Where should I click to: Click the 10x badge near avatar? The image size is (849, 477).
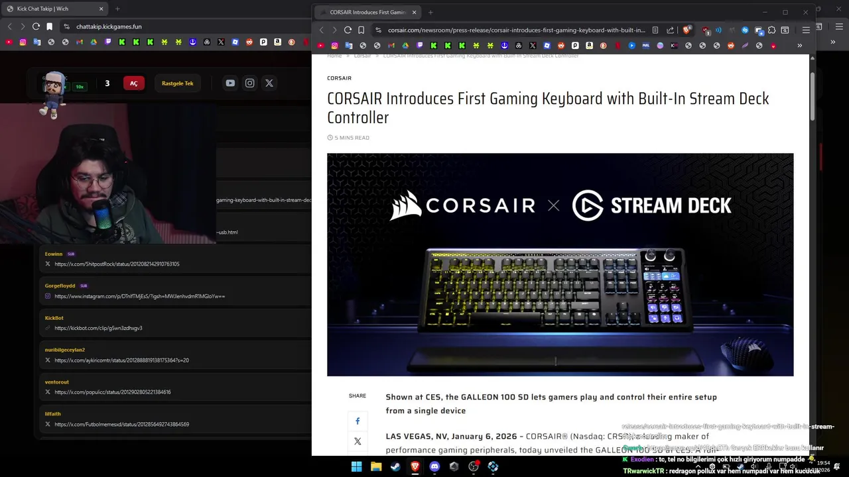(x=80, y=87)
